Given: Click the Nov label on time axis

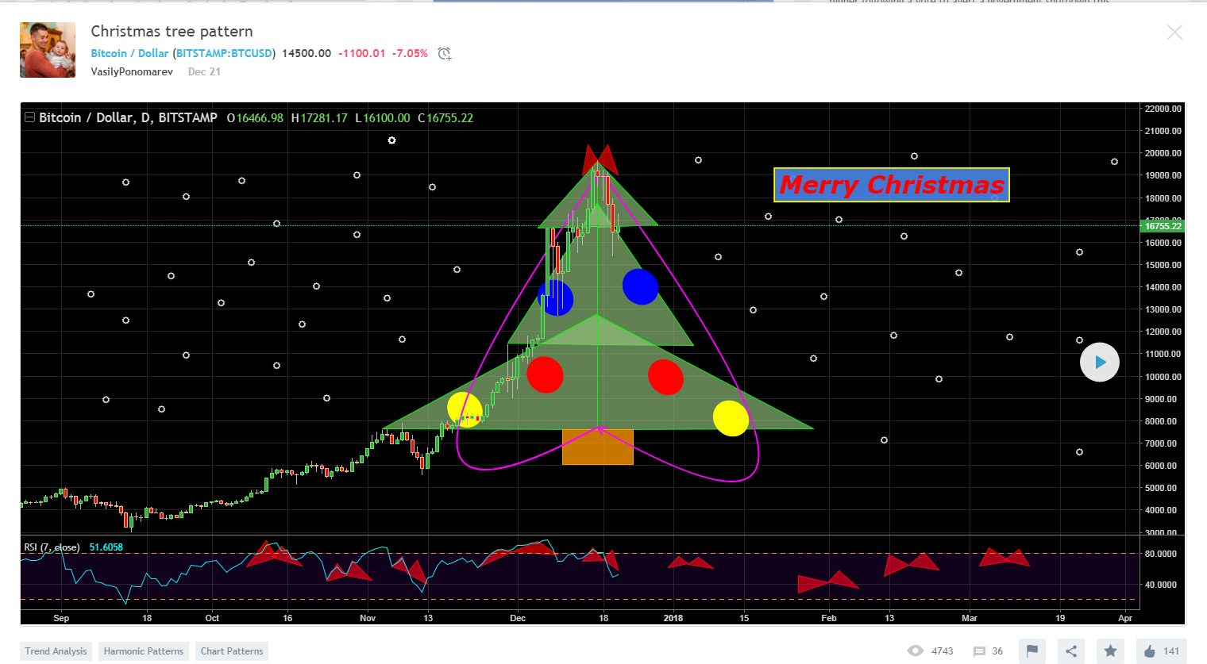Looking at the screenshot, I should 368,618.
